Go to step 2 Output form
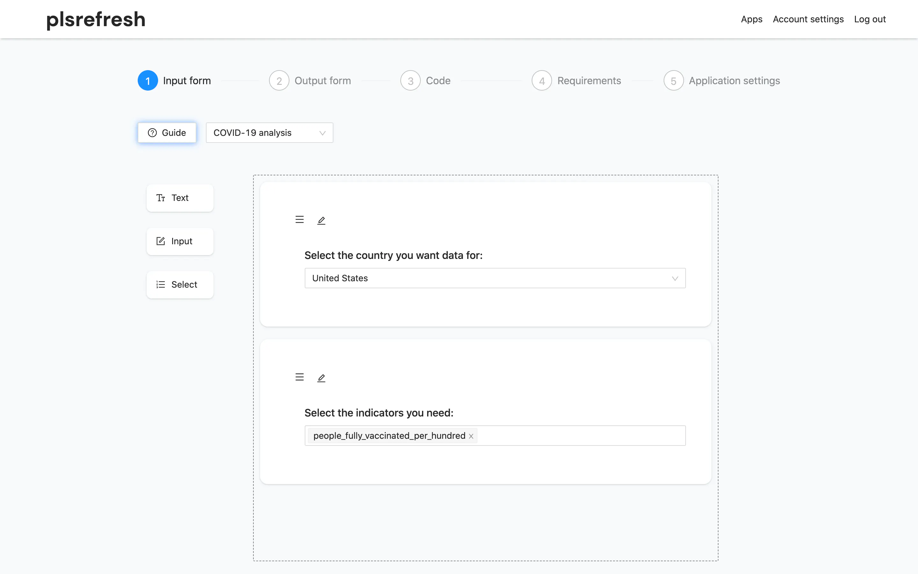This screenshot has width=918, height=574. pyautogui.click(x=310, y=80)
